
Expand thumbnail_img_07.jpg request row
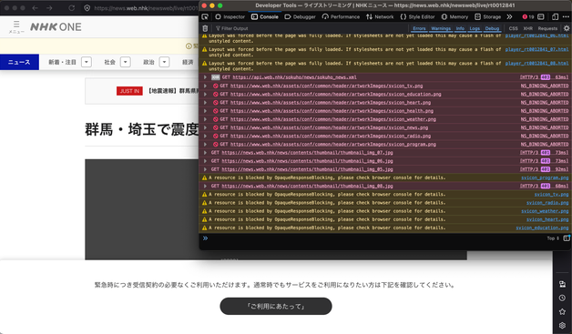(205, 153)
